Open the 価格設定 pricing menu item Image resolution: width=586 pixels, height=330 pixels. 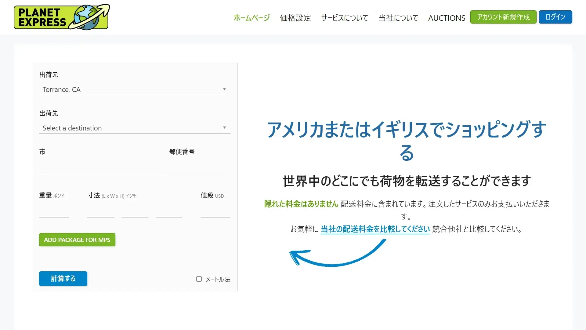pyautogui.click(x=295, y=18)
